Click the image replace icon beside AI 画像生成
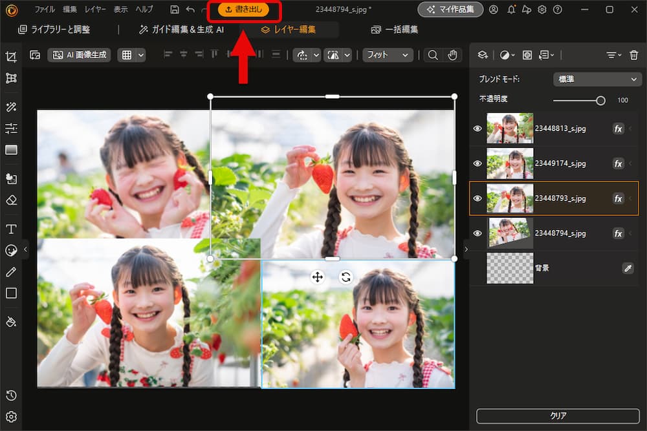This screenshot has width=647, height=431. (x=35, y=55)
